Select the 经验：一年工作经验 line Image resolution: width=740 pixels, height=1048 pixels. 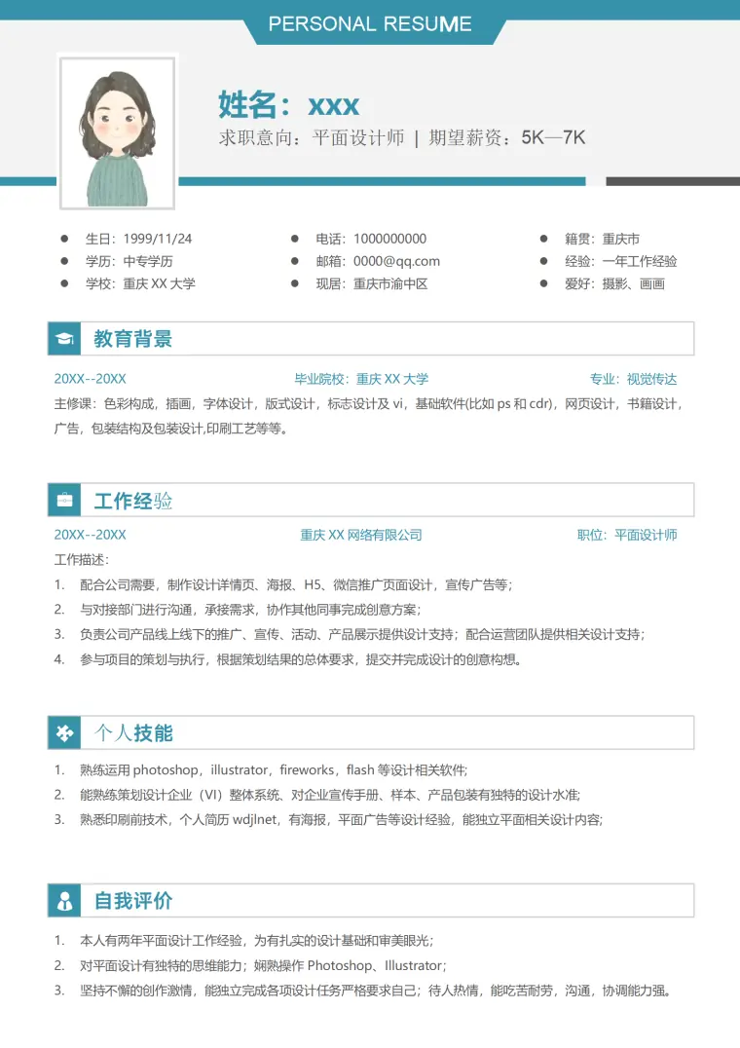click(620, 261)
